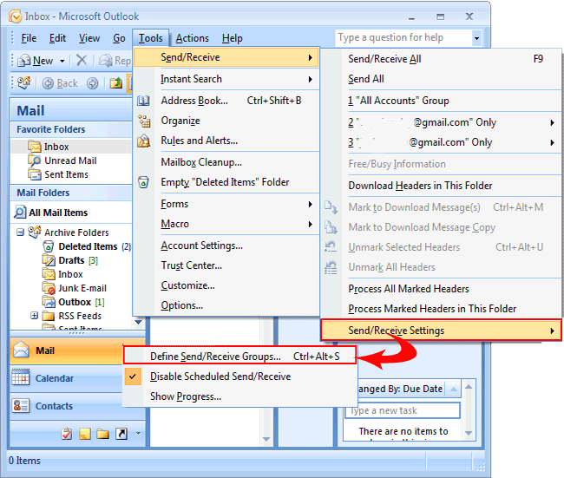This screenshot has height=478, width=564.
Task: Click the Tasks icon in navigation bar
Action: click(67, 434)
